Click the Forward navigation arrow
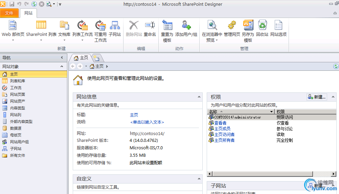339x194 pixels. pos(80,66)
